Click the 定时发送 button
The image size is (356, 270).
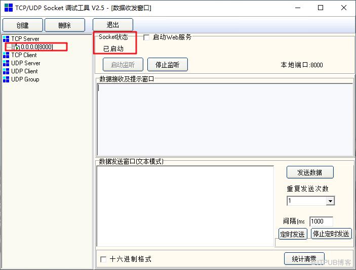[x=293, y=234]
